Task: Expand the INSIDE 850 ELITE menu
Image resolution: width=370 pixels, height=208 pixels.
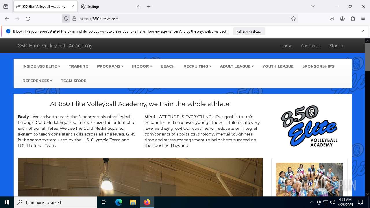Action: [x=41, y=66]
